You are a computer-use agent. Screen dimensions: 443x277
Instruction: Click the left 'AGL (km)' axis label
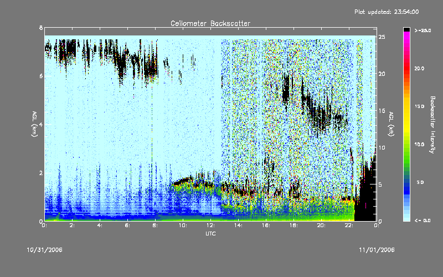(x=35, y=124)
